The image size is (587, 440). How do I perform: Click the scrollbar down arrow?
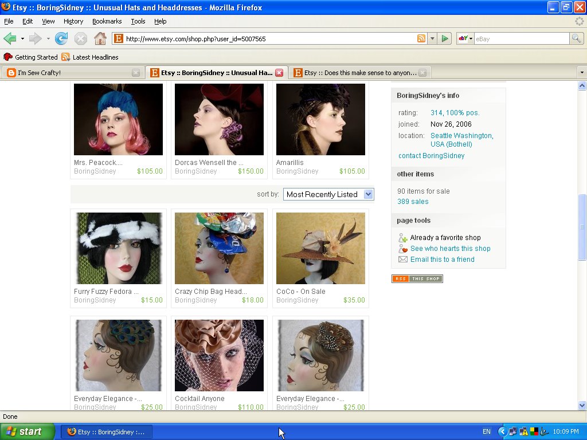click(x=582, y=405)
